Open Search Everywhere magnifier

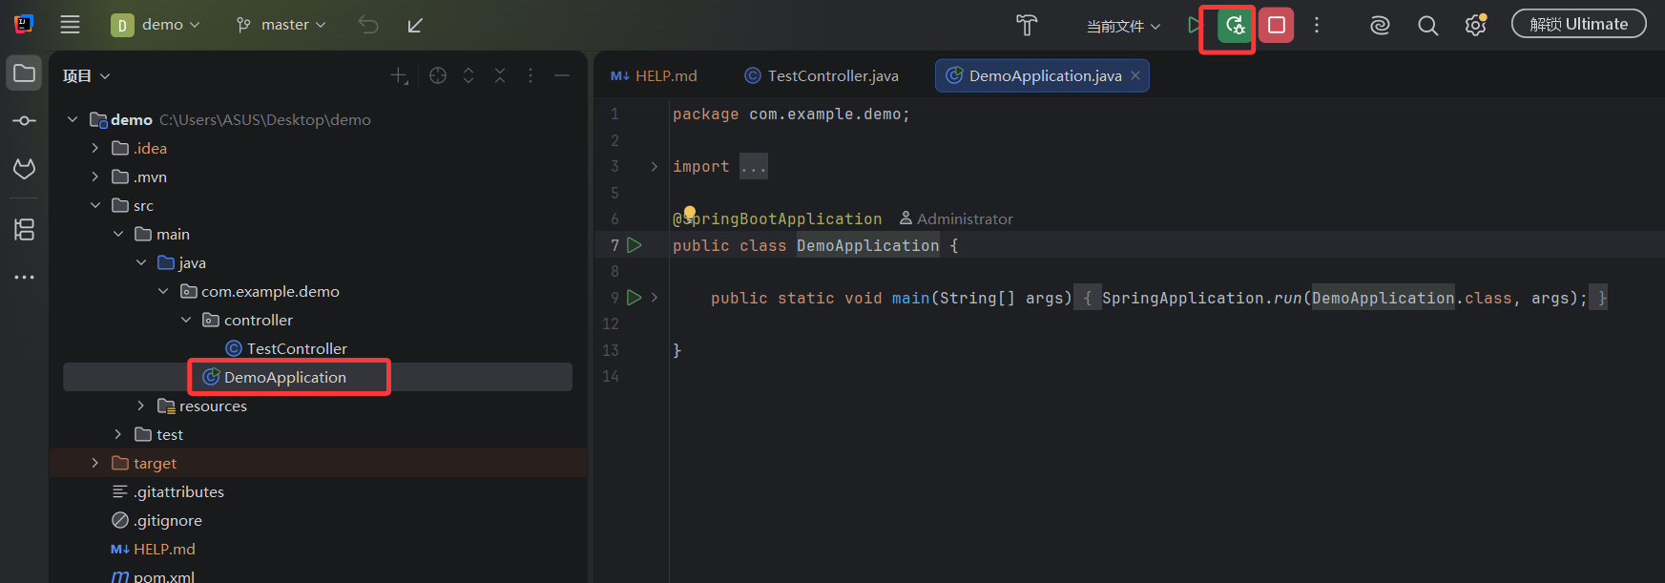[x=1427, y=26]
